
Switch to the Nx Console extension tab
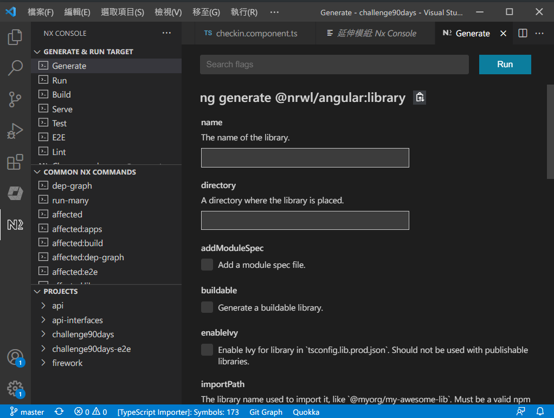click(375, 33)
